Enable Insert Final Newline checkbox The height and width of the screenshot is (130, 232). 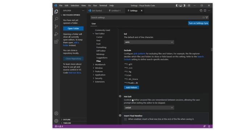125,119
